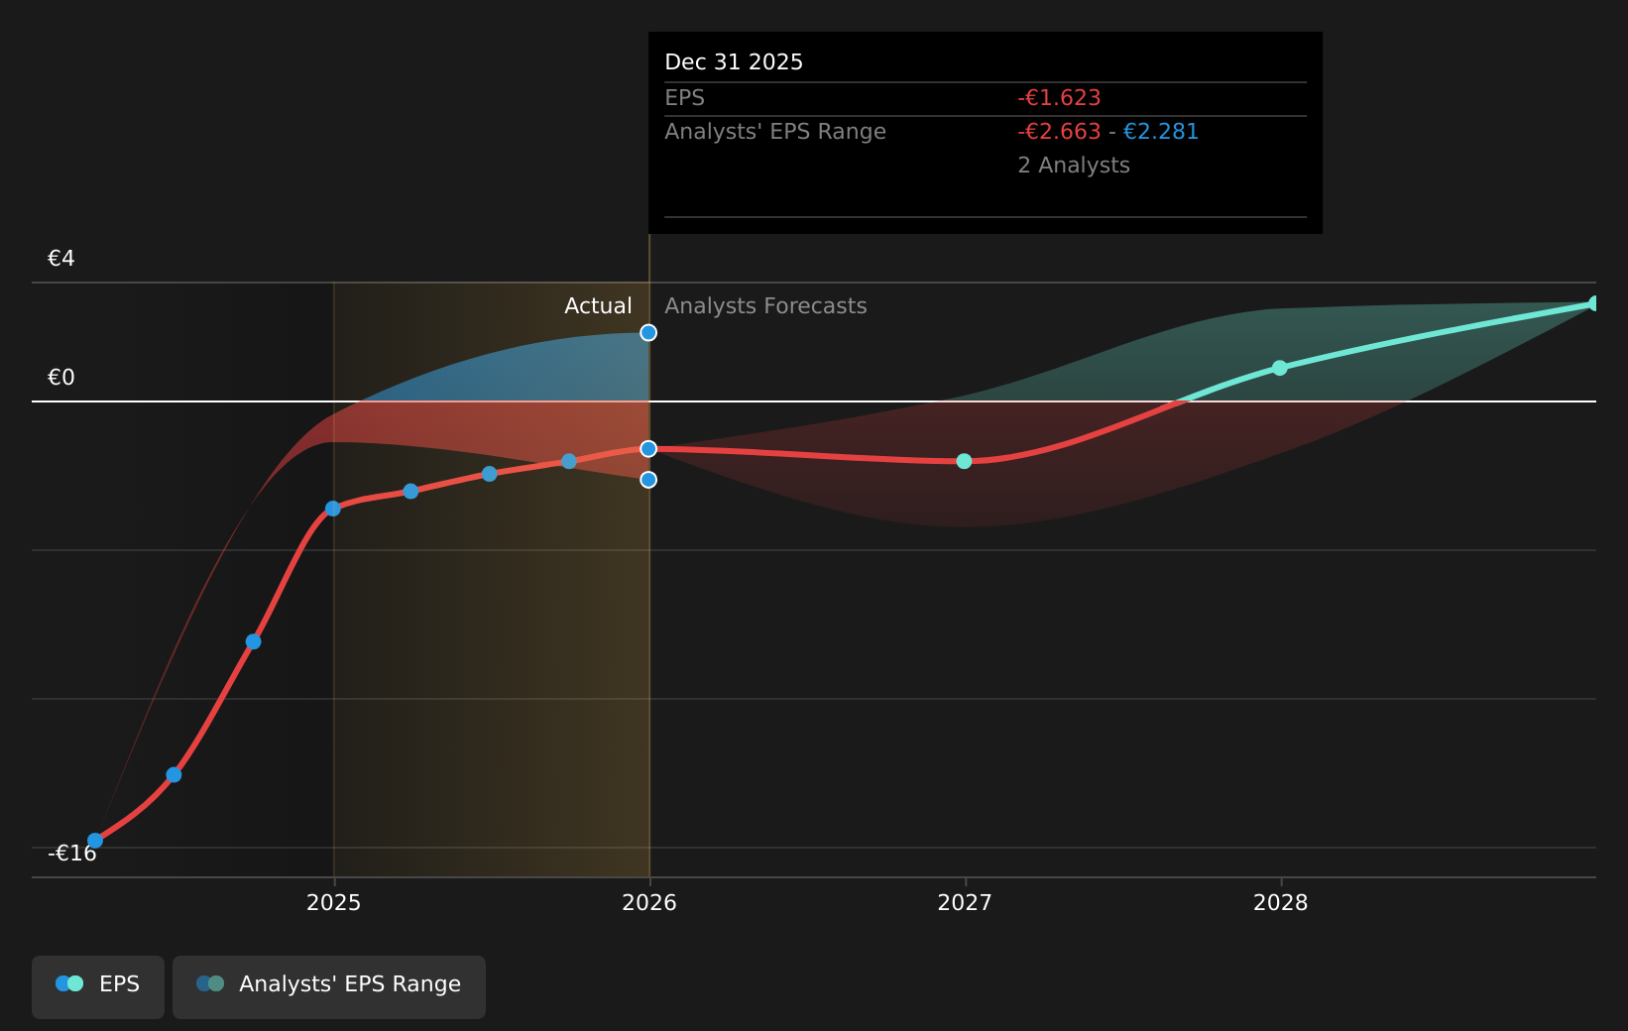Click the -€2.663 range low value
This screenshot has height=1031, width=1628.
pos(1059,132)
